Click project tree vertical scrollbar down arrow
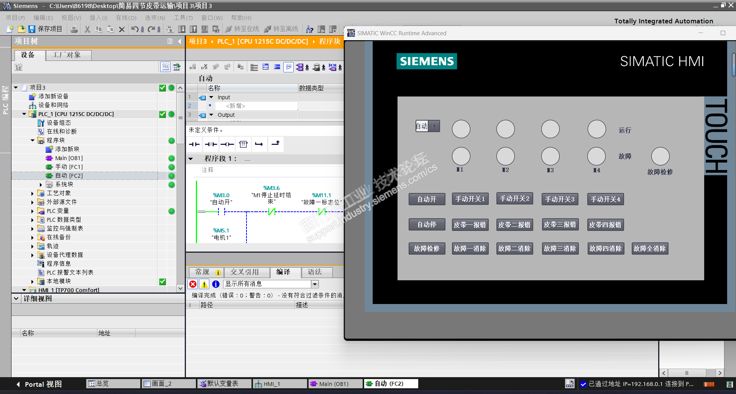This screenshot has width=736, height=394. (x=180, y=288)
